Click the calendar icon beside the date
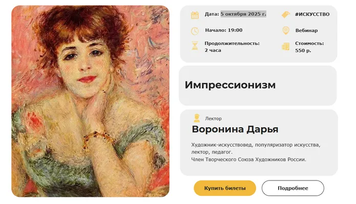 [195, 15]
